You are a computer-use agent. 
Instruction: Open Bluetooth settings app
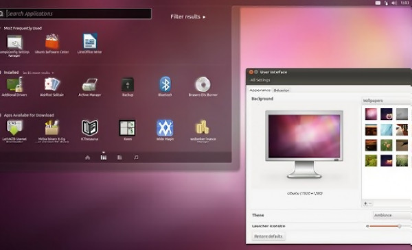click(165, 84)
